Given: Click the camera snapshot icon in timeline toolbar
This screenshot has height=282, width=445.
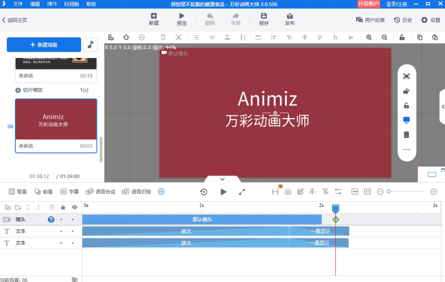Looking at the screenshot, I should pos(288,192).
